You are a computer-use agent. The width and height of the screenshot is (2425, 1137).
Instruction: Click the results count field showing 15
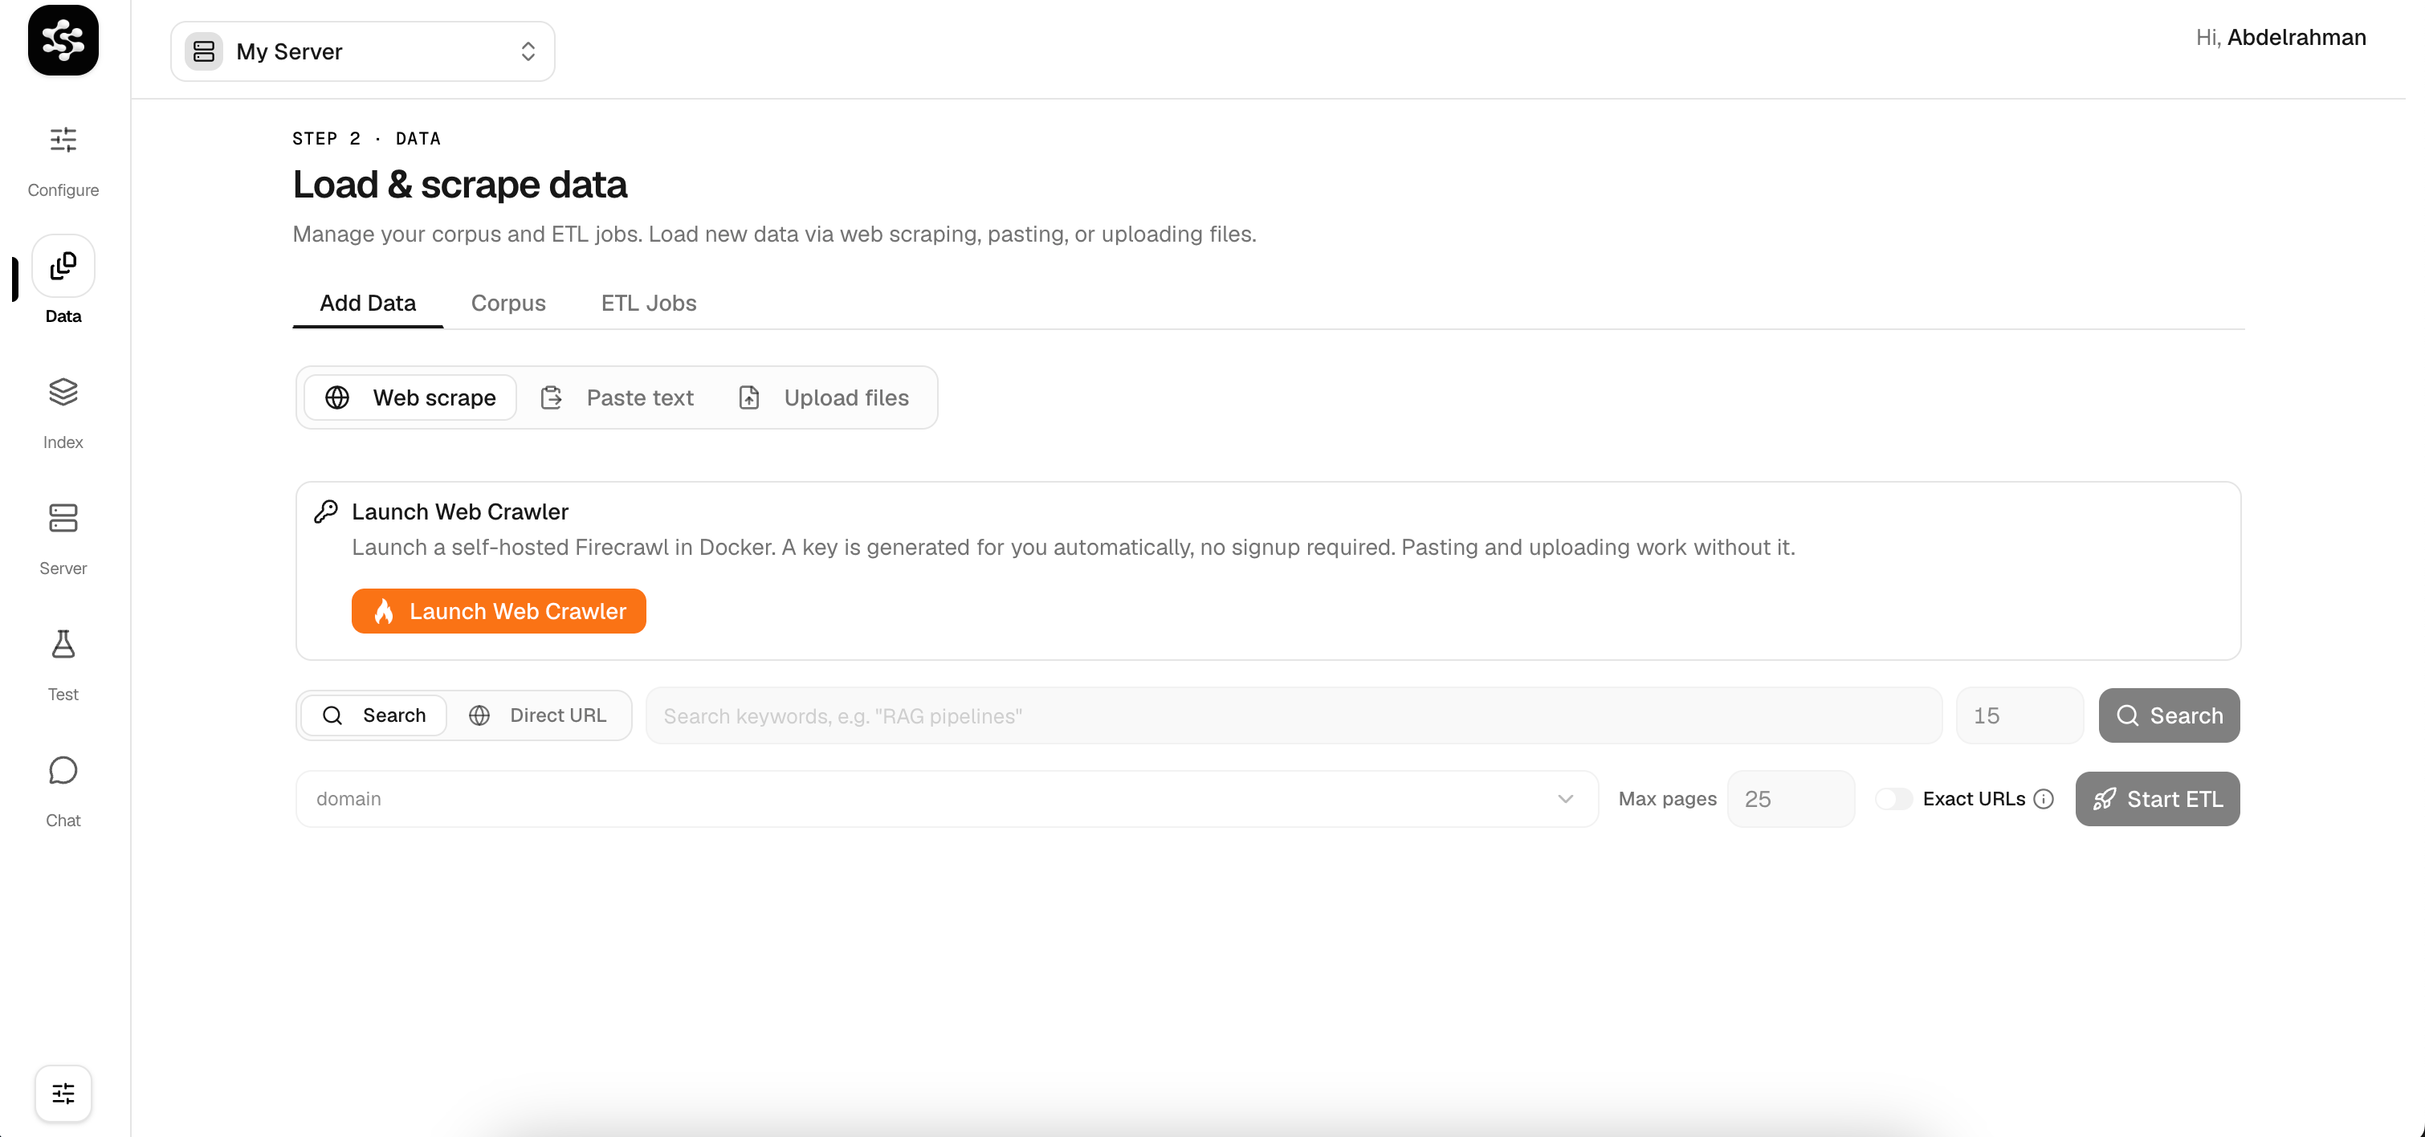(x=2020, y=715)
